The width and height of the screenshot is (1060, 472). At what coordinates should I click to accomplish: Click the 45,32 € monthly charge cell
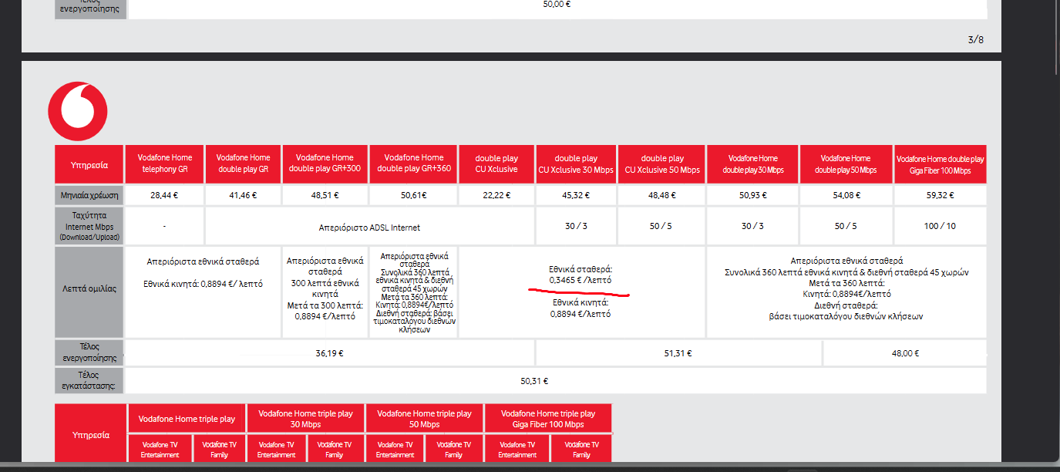coord(577,195)
